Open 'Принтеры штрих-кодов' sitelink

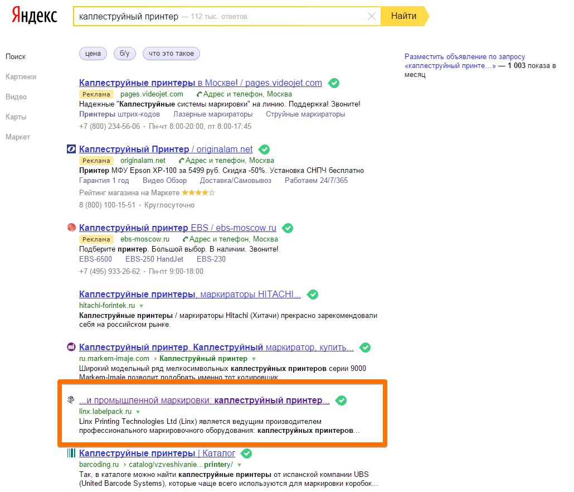pyautogui.click(x=119, y=114)
